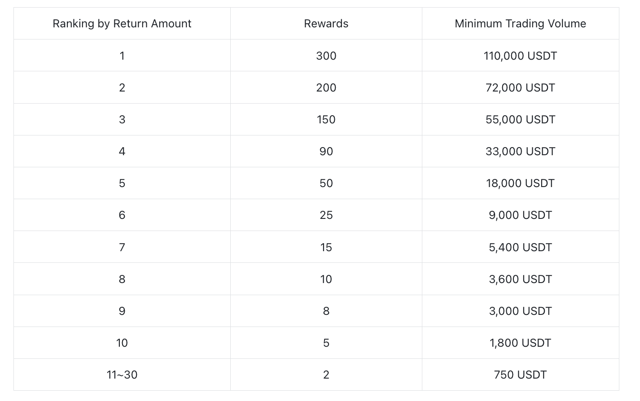Select the 300 rewards cell
The image size is (640, 401).
[x=326, y=56]
